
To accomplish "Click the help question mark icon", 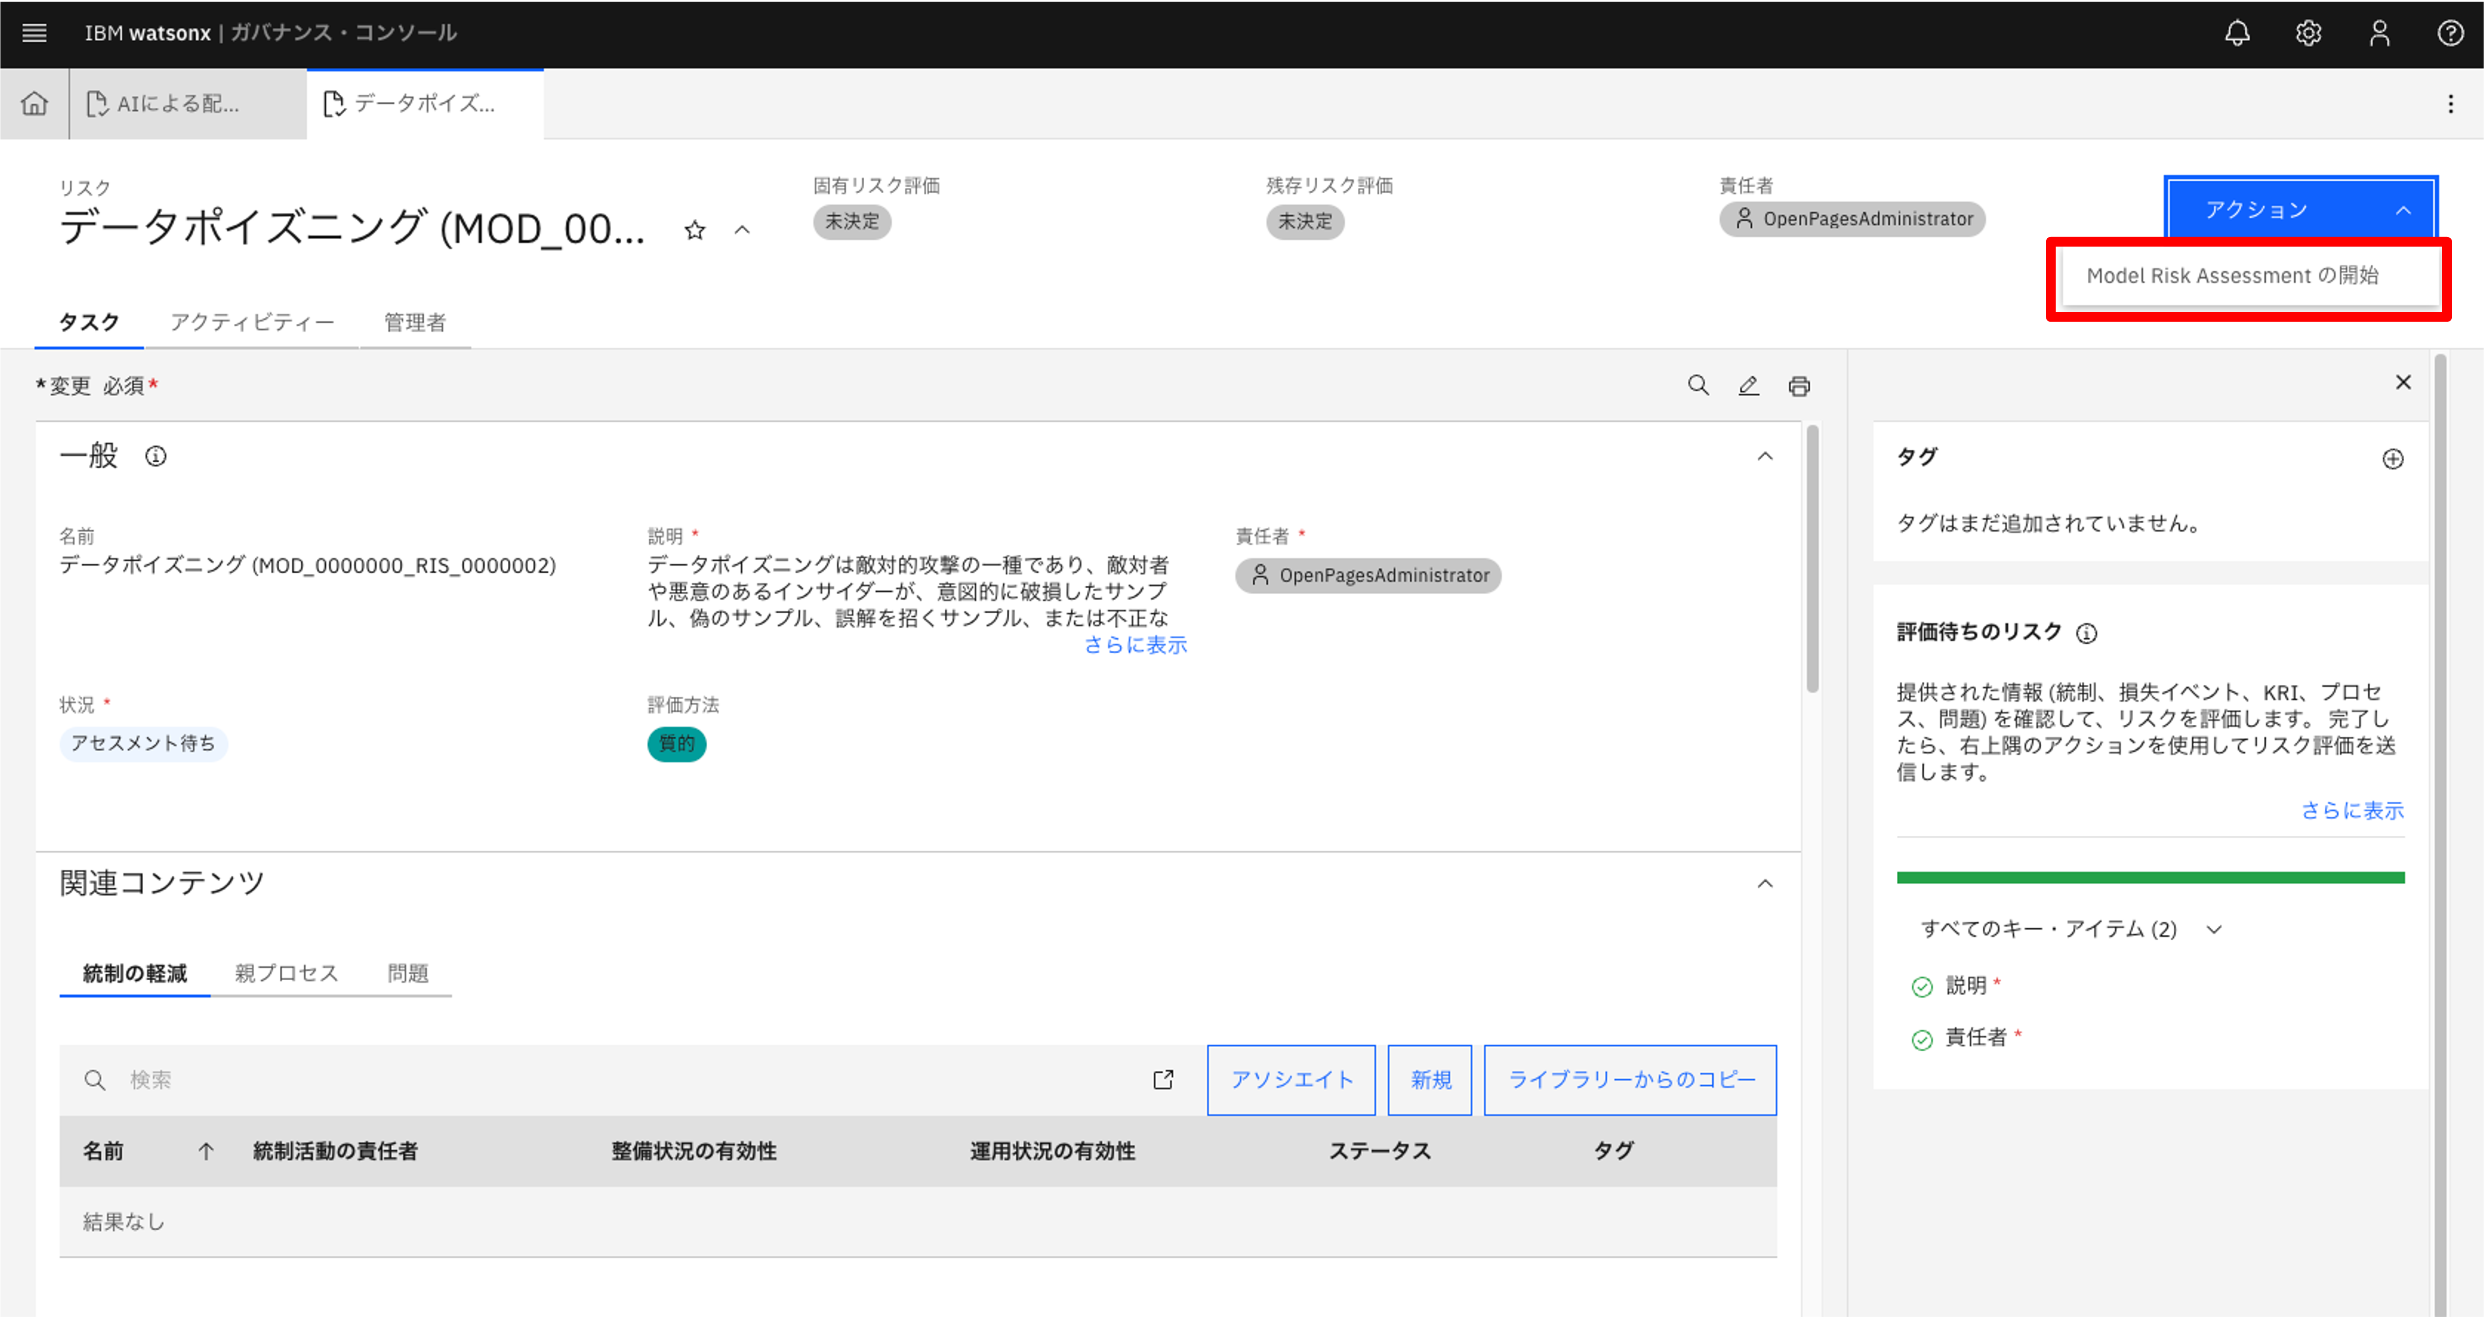I will click(2450, 33).
